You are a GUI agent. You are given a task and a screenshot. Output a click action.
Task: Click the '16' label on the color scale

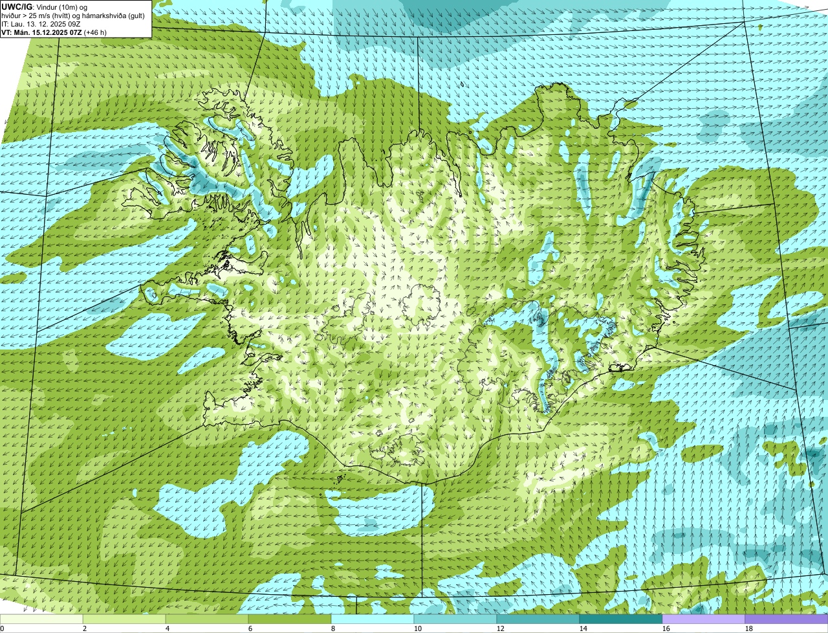tap(666, 628)
